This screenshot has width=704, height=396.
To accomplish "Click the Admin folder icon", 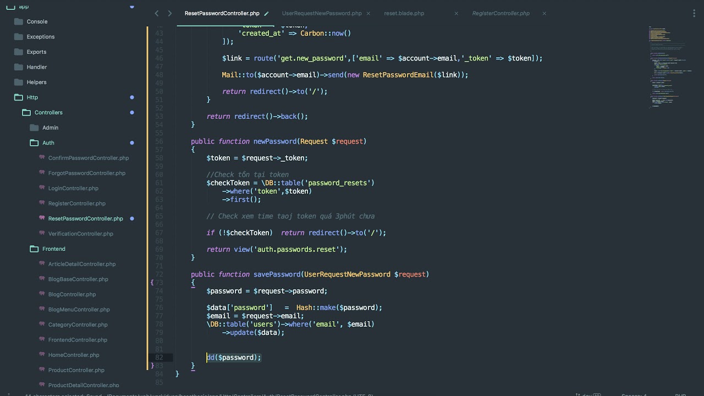I will point(34,128).
